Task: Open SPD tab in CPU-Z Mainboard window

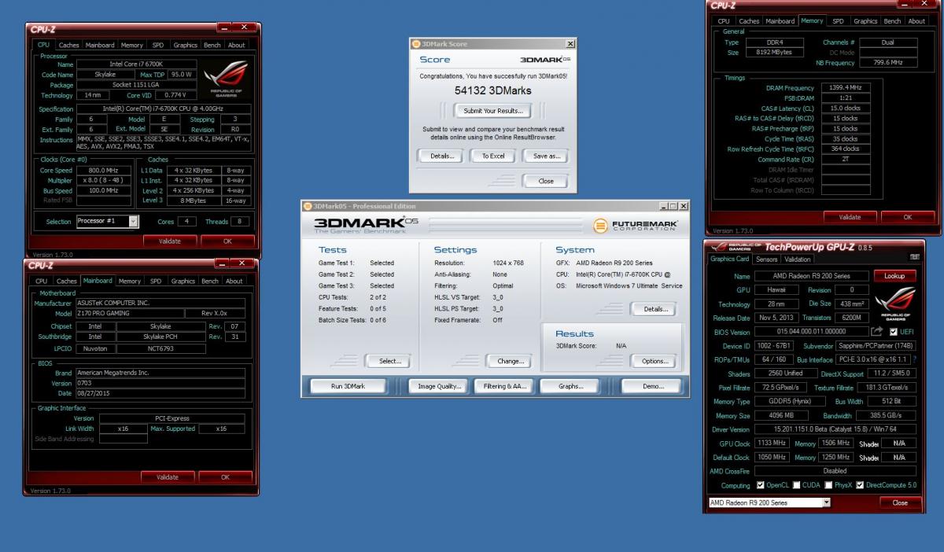Action: coord(155,281)
